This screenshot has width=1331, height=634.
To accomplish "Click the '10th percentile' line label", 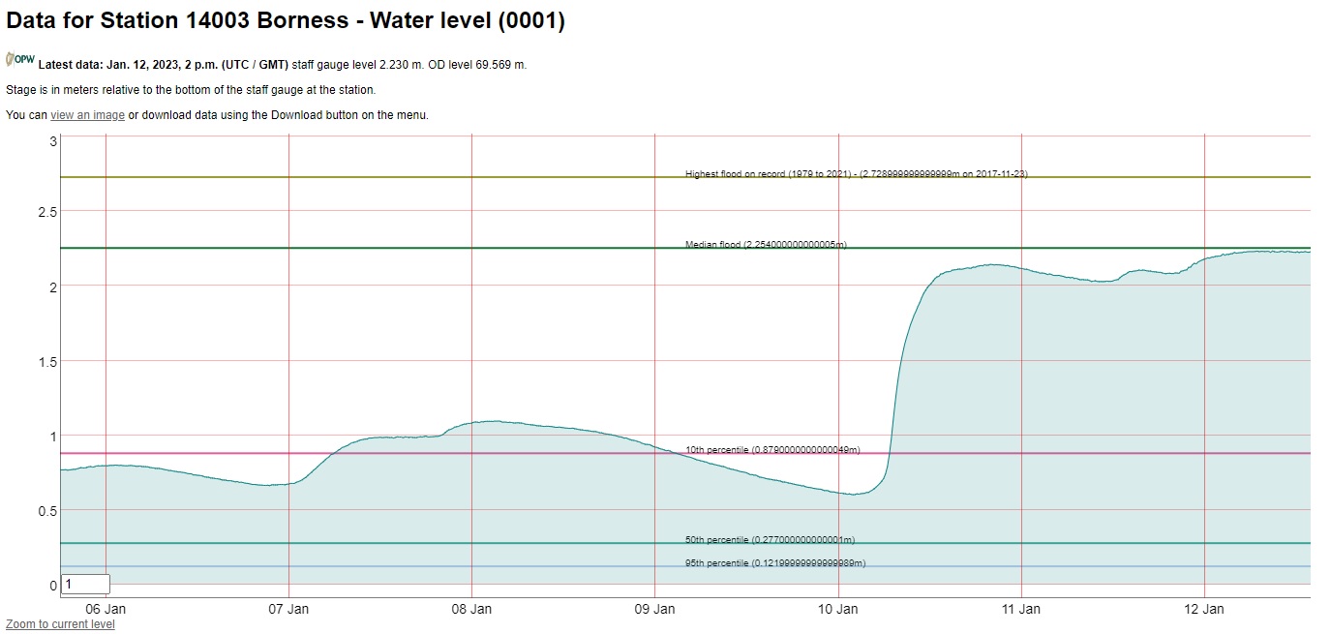I will coord(771,450).
